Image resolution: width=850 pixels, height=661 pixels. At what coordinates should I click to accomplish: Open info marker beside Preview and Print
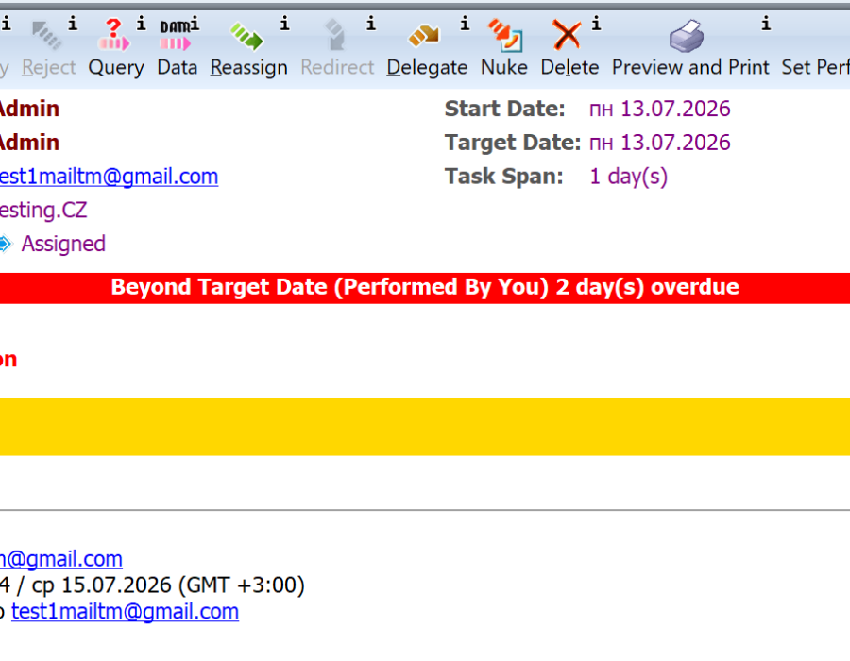point(766,24)
